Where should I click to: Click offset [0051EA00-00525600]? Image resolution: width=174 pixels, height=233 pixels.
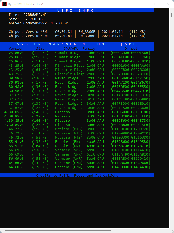[130, 108]
